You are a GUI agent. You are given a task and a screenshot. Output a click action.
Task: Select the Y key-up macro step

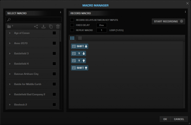(x=78, y=61)
